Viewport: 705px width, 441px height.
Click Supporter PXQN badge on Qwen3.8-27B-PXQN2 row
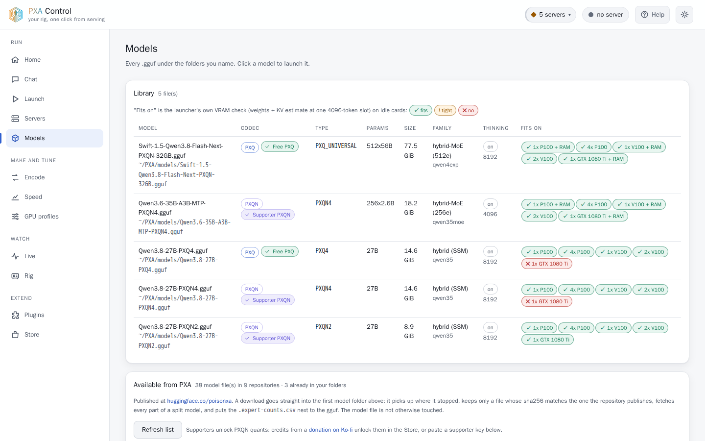(x=268, y=339)
